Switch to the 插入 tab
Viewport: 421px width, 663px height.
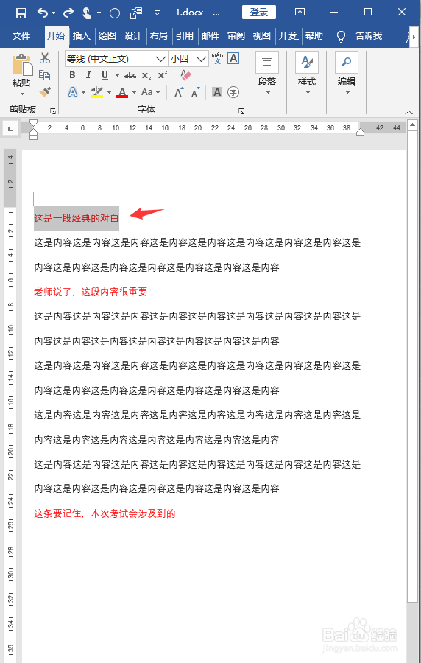click(81, 36)
